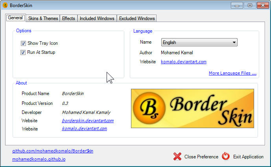Maximize the BorderSkin window

(250, 6)
